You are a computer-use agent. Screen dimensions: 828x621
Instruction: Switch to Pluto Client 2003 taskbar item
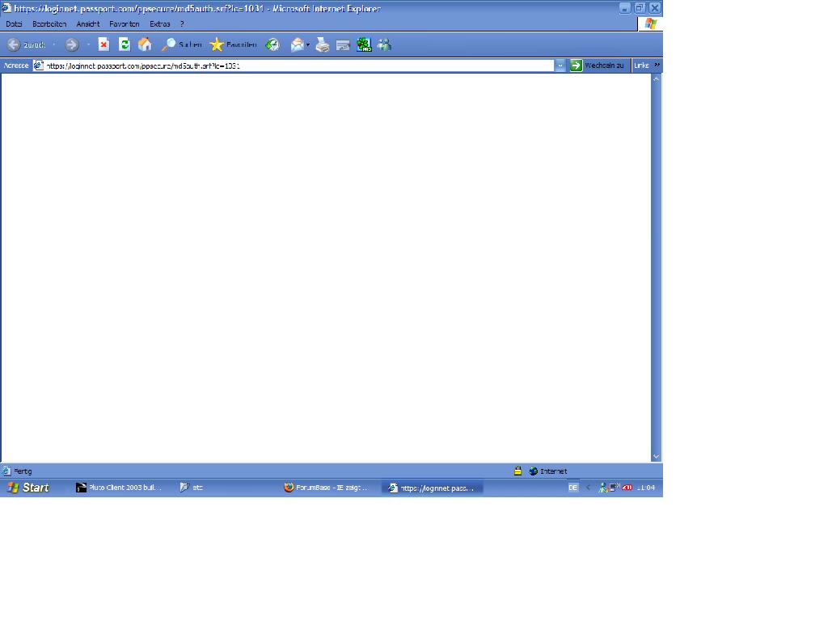[x=120, y=488]
